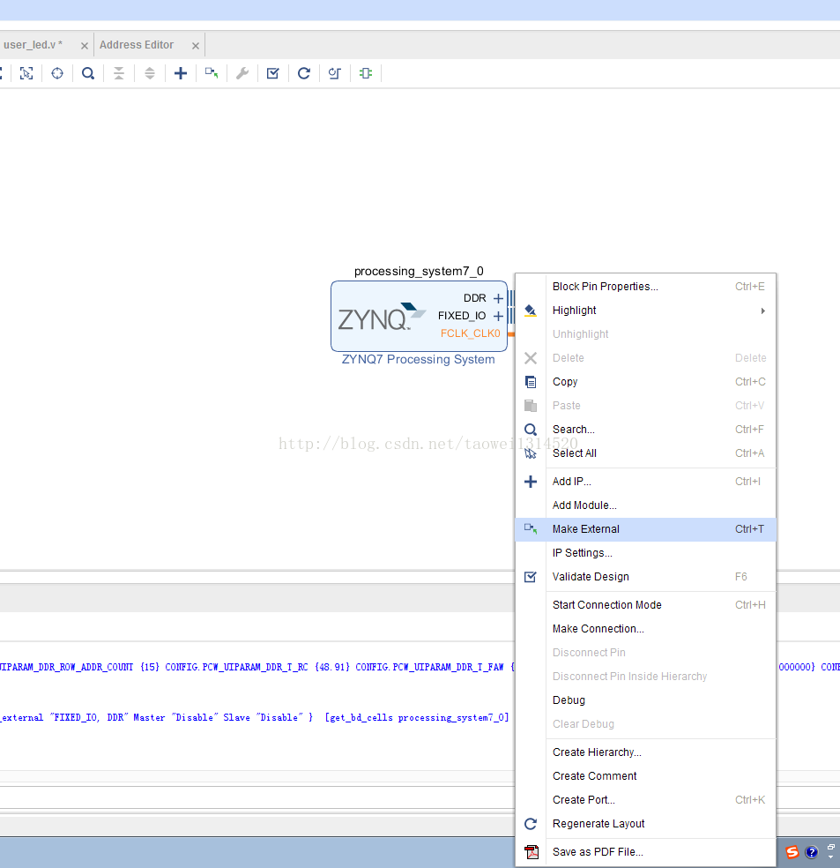Click the Sogou input method tray icon

[792, 852]
